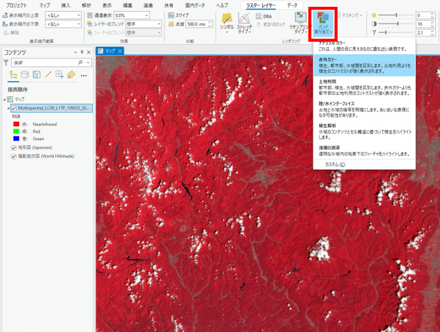The height and width of the screenshot is (332, 440).
Task: Pin the コンテンツ pane
Action: coord(82,52)
